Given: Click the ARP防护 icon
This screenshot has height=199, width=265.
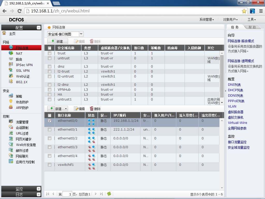Looking at the screenshot, I should pyautogui.click(x=11, y=107).
